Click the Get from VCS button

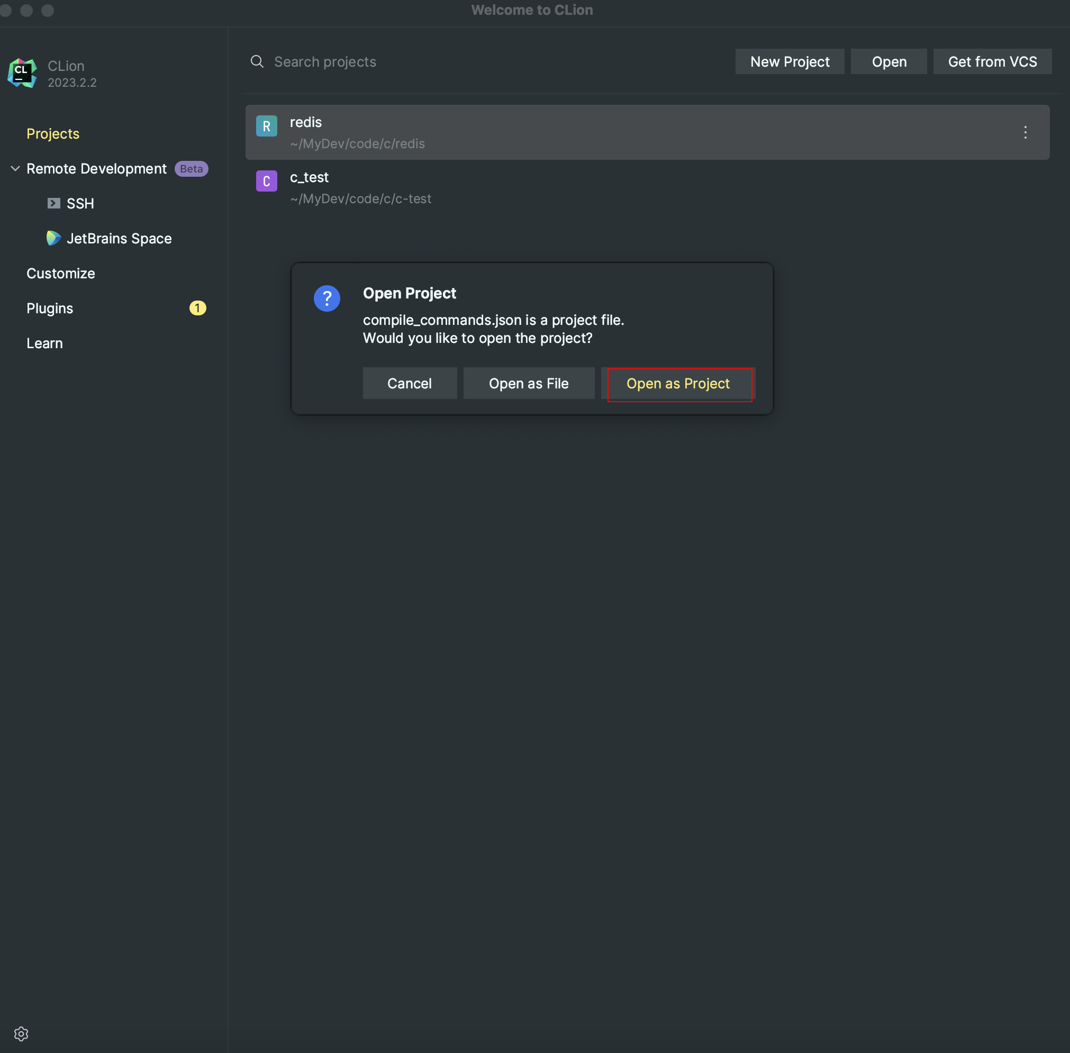click(992, 61)
